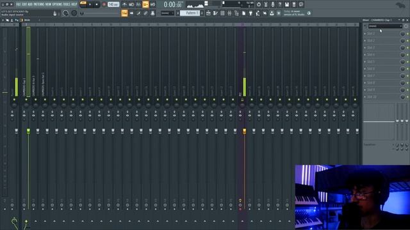
Task: Toggle the loop recording icon
Action: point(152,4)
